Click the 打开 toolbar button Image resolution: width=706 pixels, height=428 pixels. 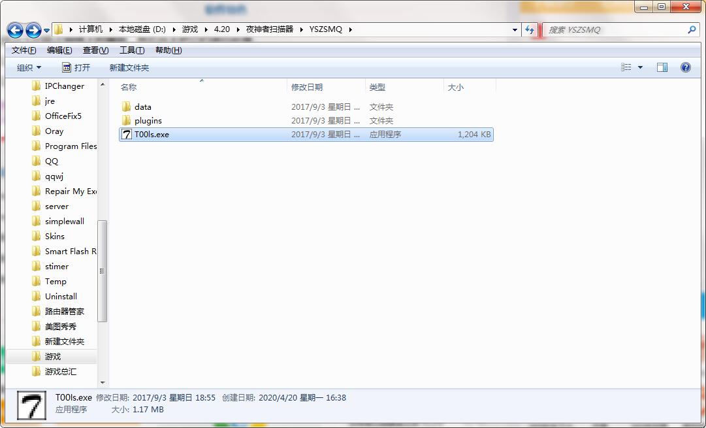[x=76, y=67]
